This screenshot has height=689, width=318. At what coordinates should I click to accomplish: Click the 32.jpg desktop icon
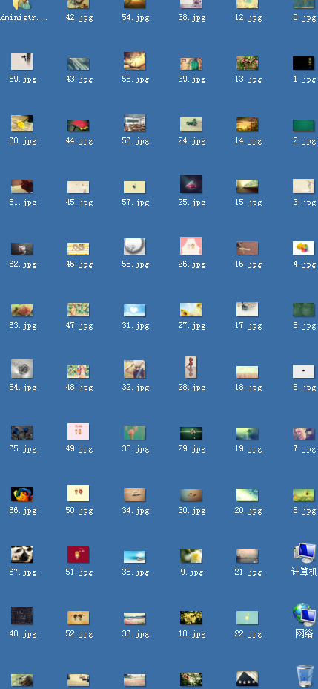[x=135, y=369]
